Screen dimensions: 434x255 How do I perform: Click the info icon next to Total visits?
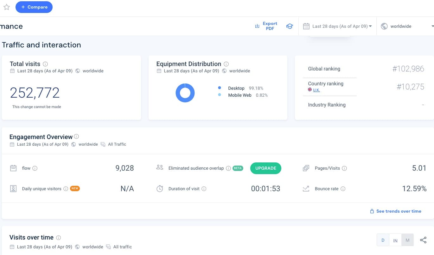[x=46, y=64]
